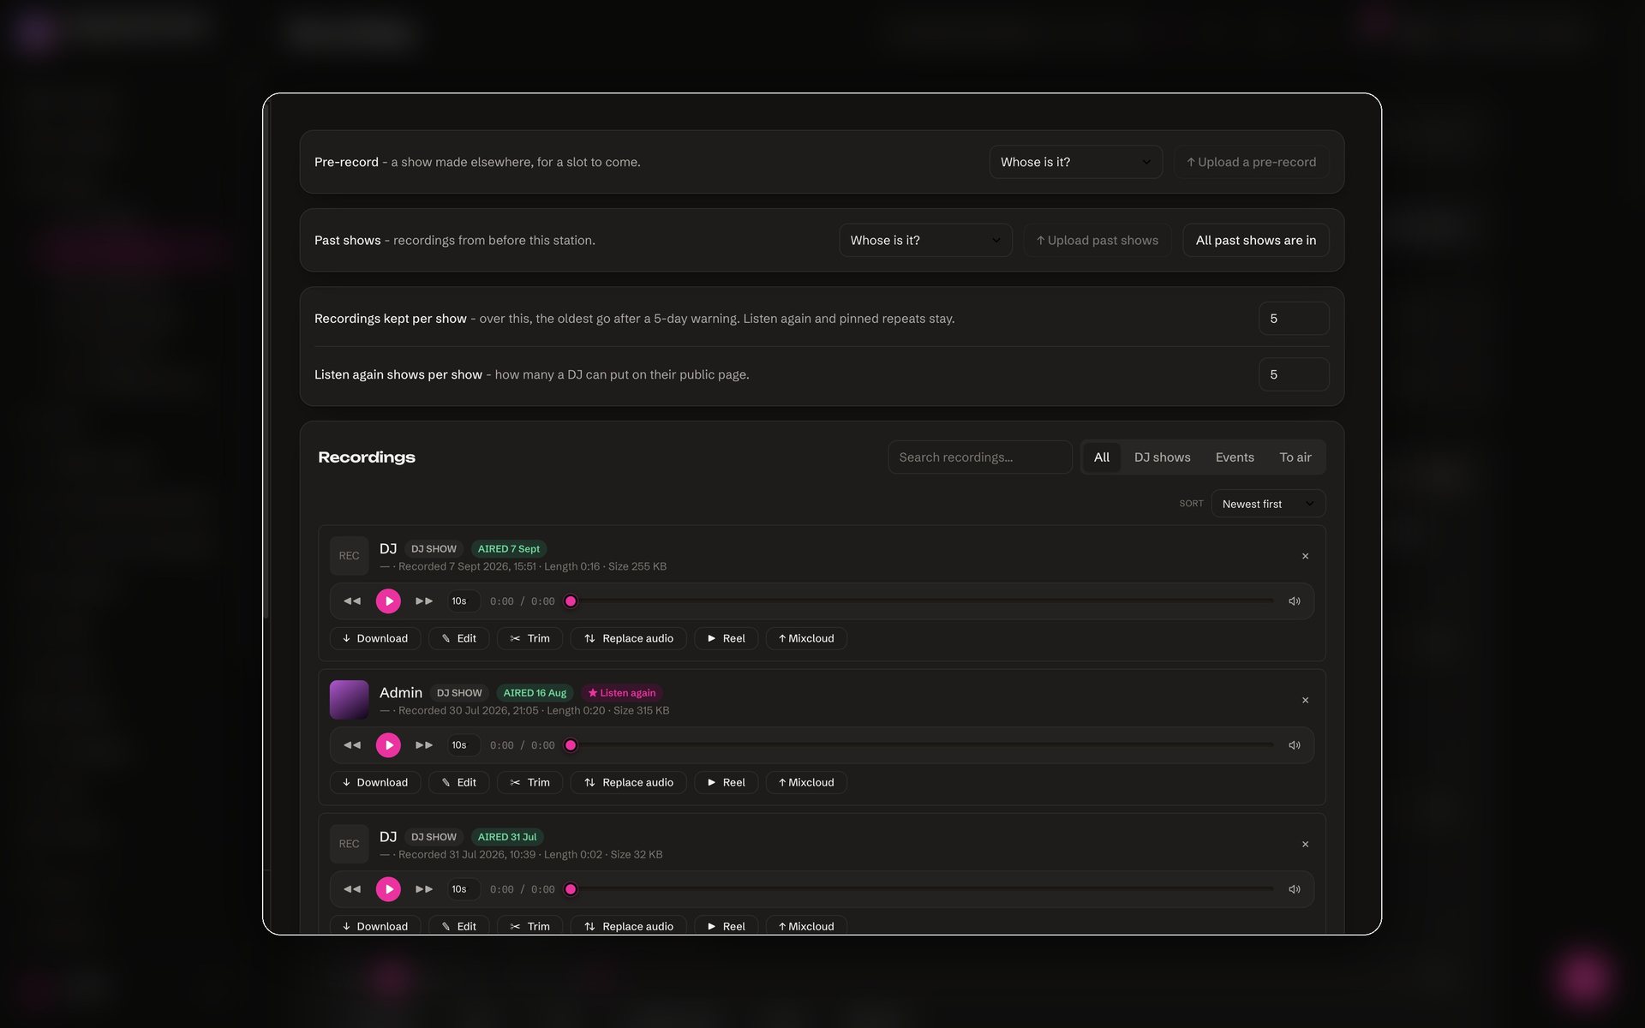
Task: Change the 10s skip interval on 31 Jul recording
Action: coord(464,889)
